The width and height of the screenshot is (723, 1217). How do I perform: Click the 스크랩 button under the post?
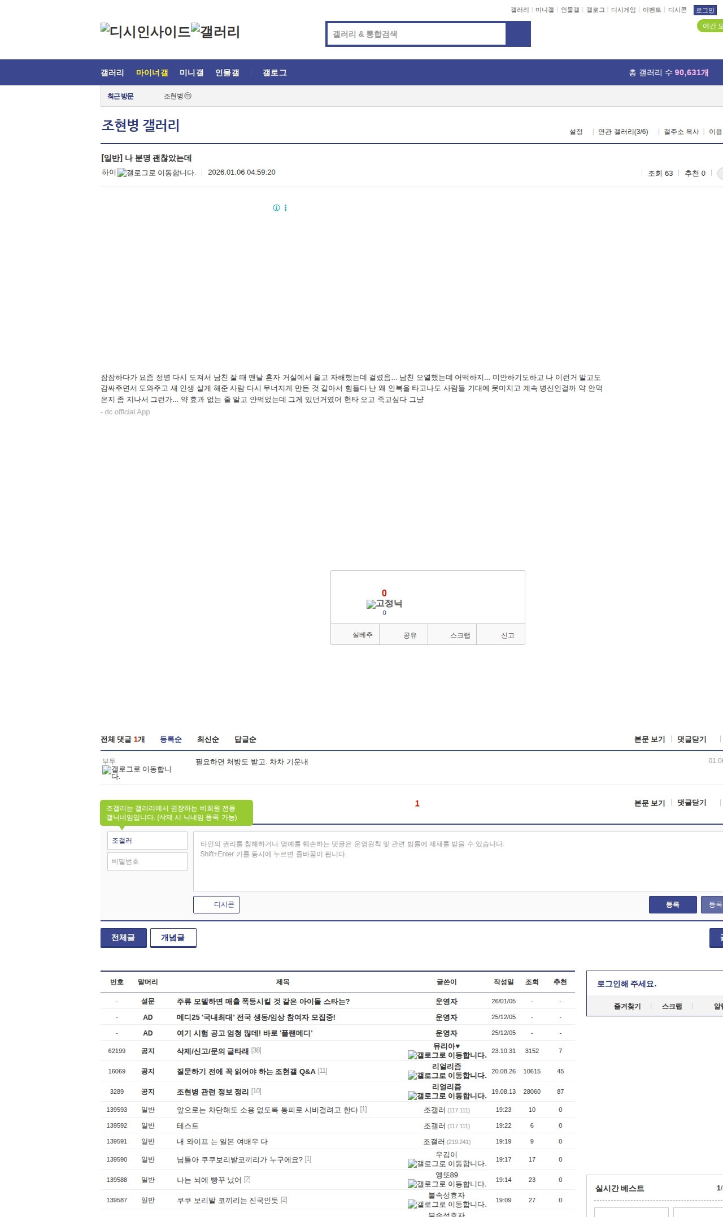452,635
